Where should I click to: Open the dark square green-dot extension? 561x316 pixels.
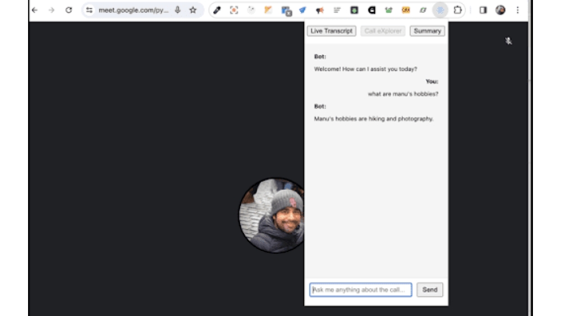coord(354,10)
